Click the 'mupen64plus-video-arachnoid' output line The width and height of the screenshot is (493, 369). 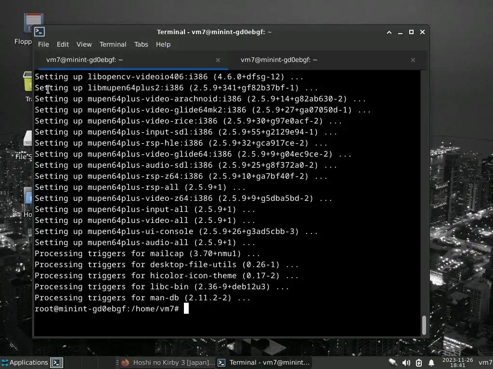200,99
